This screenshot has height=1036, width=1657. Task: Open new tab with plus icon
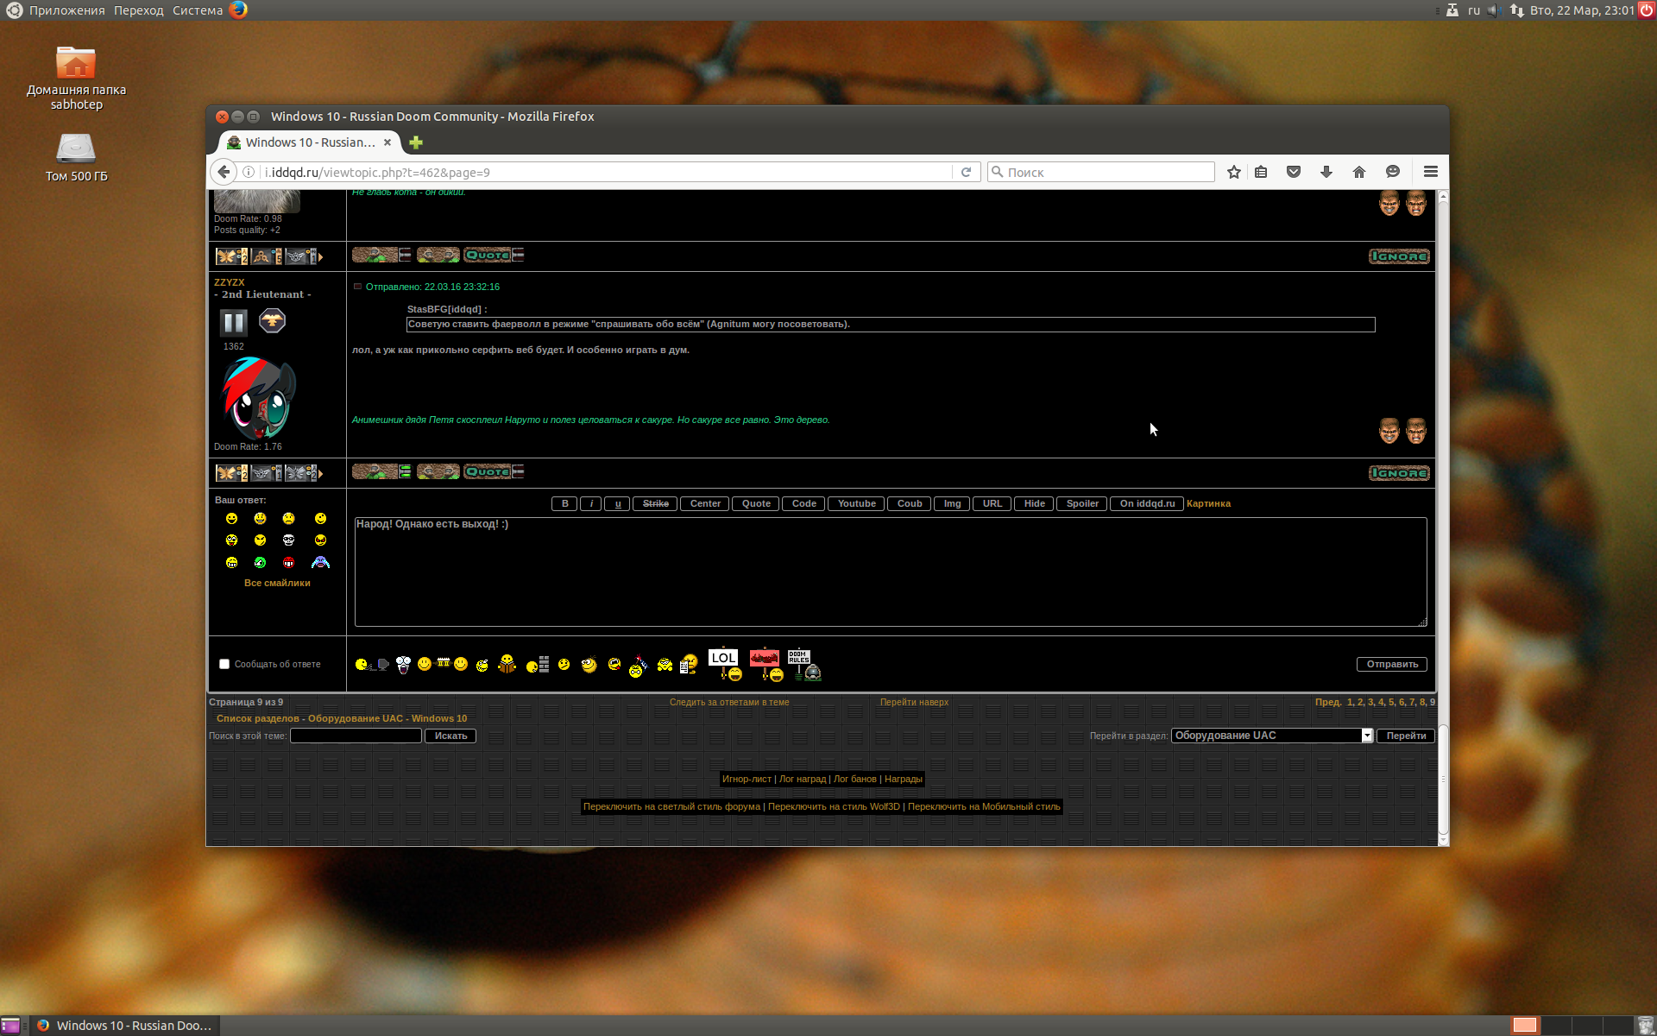click(416, 142)
